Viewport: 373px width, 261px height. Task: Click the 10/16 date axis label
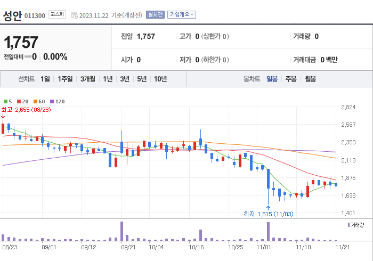pos(196,247)
